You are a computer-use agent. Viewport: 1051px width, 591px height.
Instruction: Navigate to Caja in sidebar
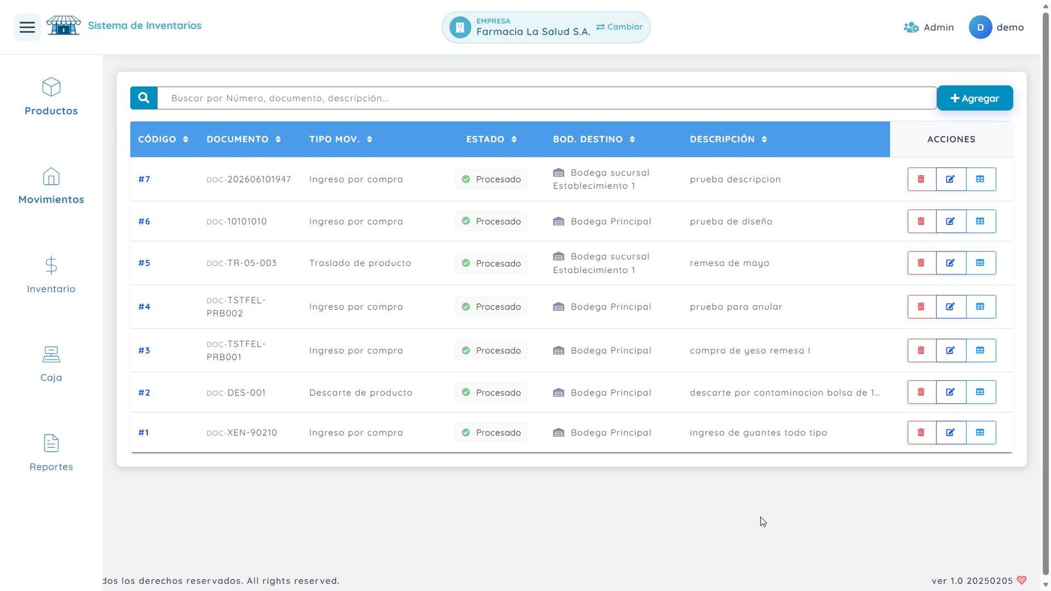(51, 364)
